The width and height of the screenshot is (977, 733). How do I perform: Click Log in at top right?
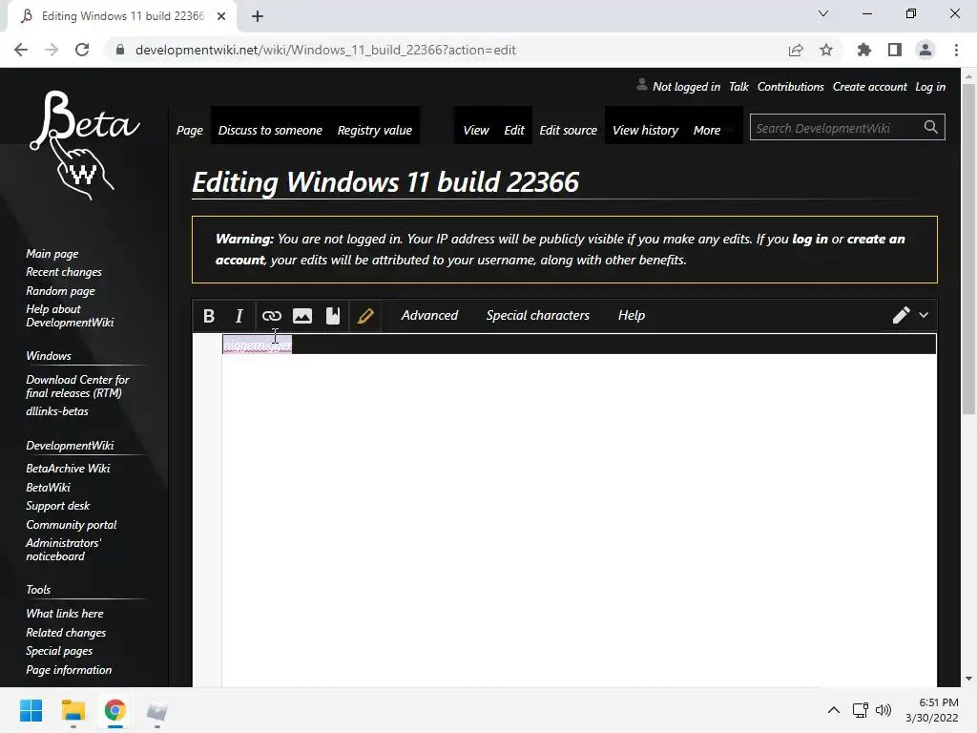click(x=929, y=87)
